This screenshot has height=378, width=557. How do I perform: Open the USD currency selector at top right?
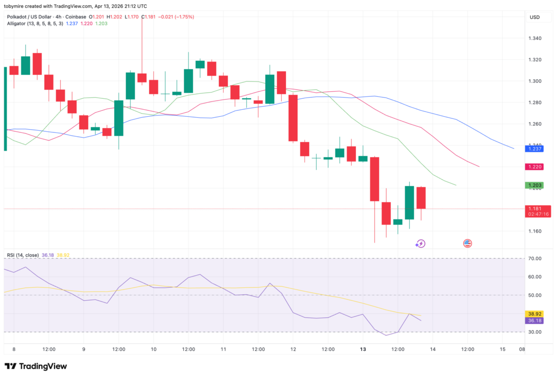[x=534, y=17]
